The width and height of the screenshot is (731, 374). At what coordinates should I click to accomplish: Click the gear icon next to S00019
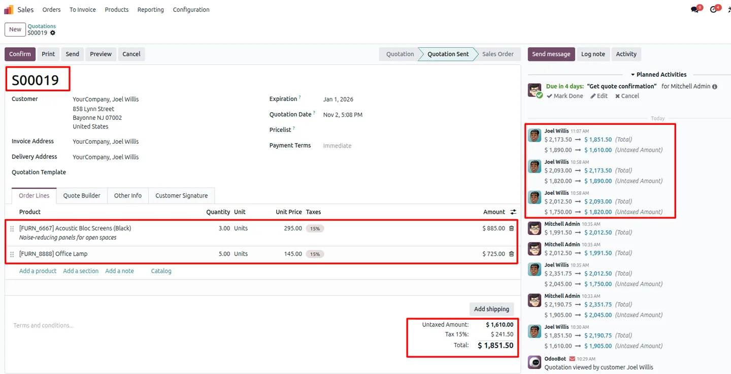(53, 33)
